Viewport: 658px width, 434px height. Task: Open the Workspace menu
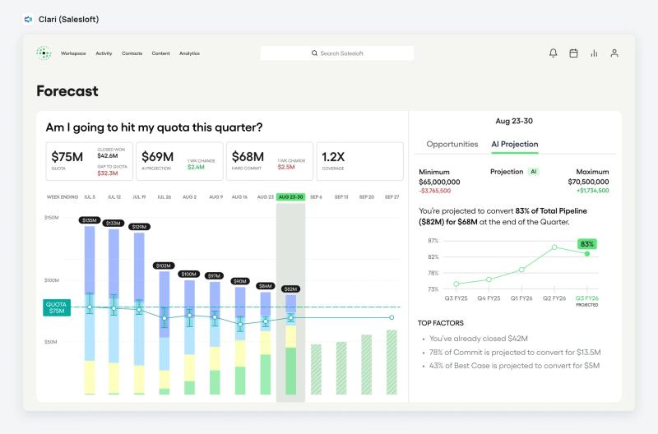(x=73, y=53)
